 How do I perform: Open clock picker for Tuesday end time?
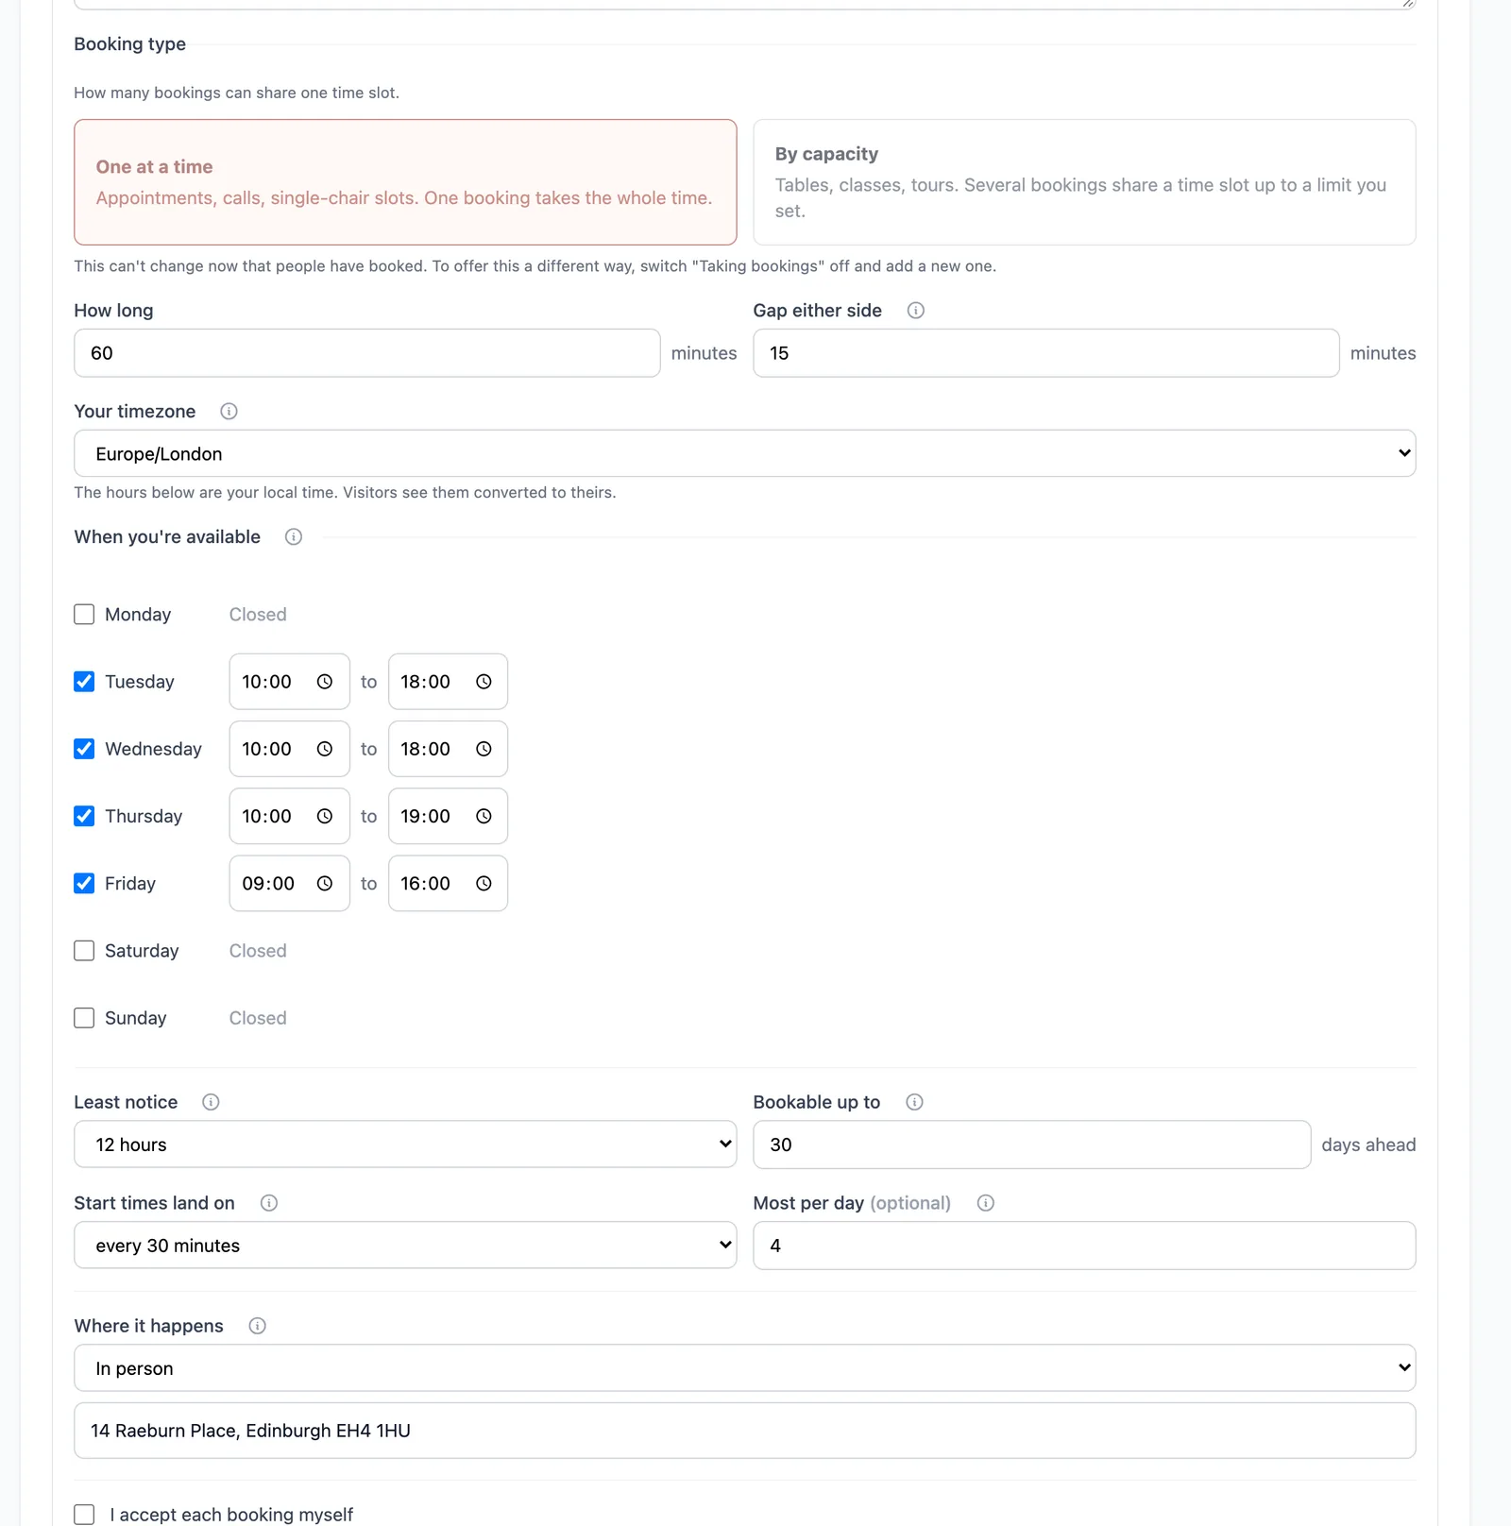click(484, 682)
